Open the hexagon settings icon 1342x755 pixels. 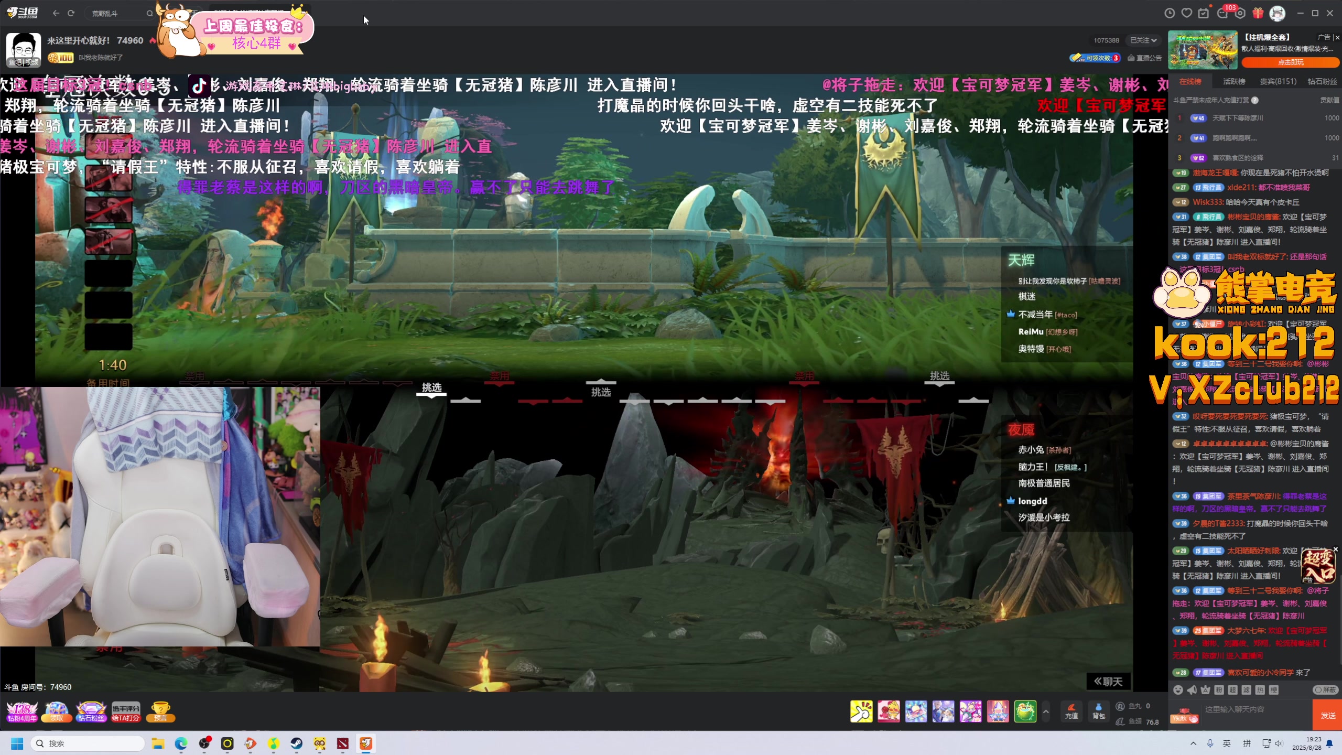(x=1240, y=14)
